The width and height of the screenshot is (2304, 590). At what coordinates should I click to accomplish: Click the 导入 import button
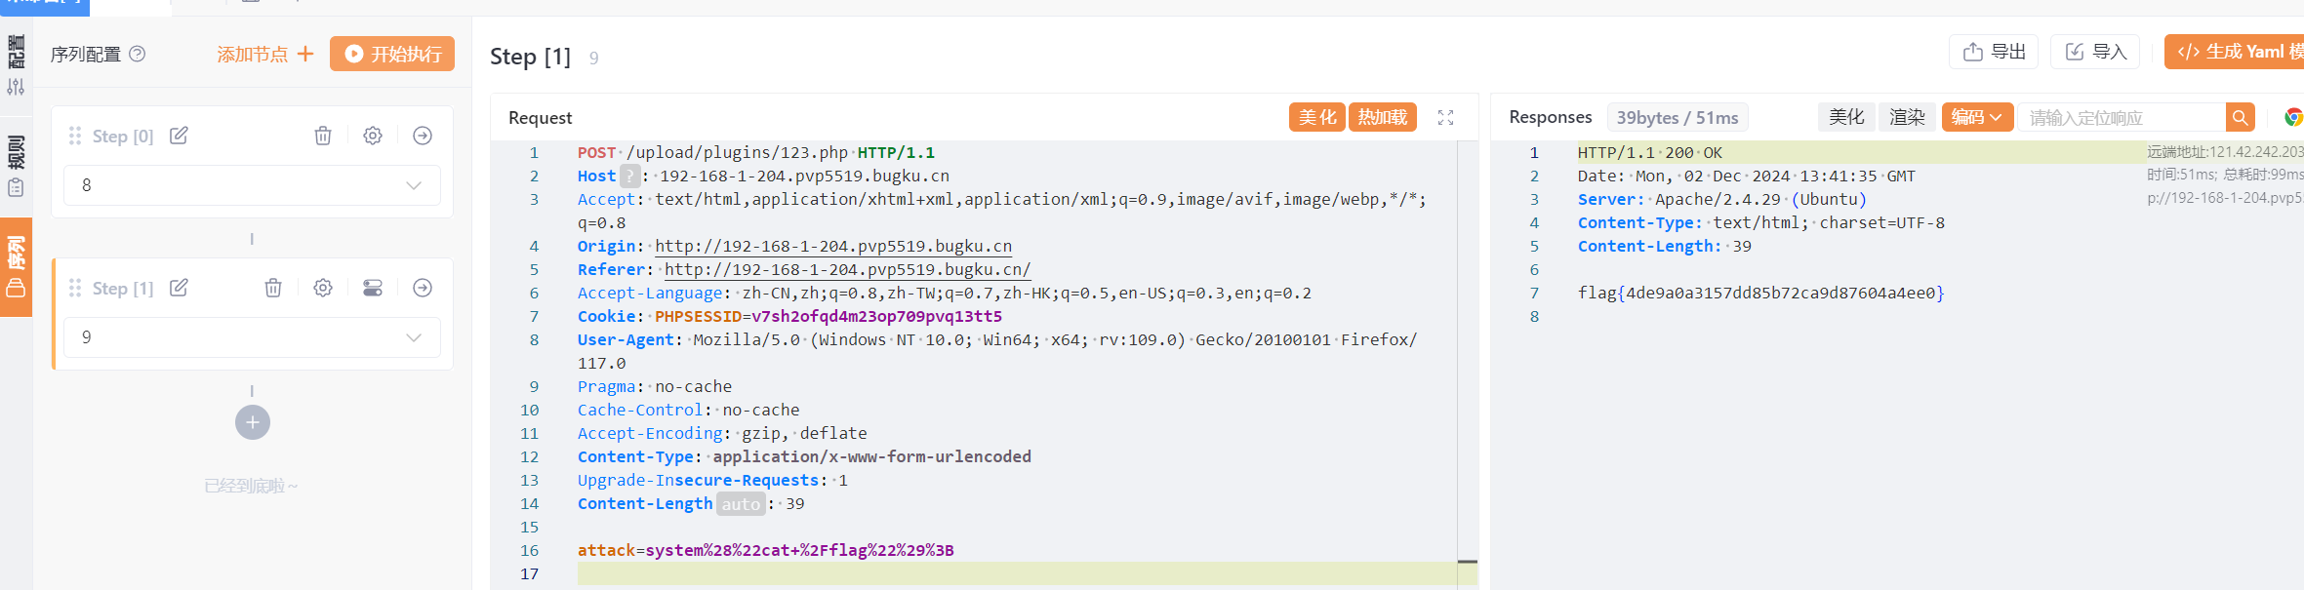[2095, 52]
